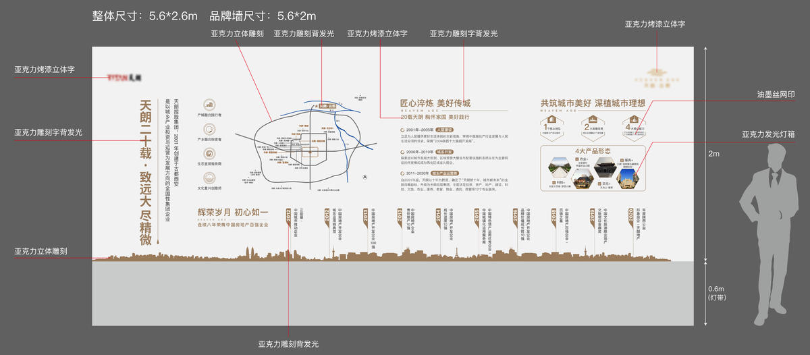The image size is (810, 355).
Task: Select the hexagon badge numbered 4
Action: [x=634, y=127]
